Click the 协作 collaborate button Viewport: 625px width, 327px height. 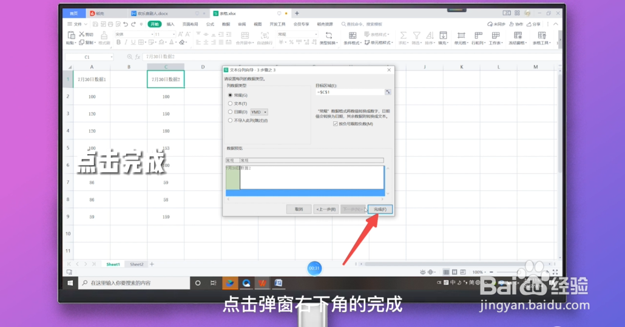click(516, 24)
